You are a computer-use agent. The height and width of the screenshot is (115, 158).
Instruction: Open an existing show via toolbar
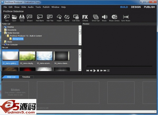(x=14, y=18)
